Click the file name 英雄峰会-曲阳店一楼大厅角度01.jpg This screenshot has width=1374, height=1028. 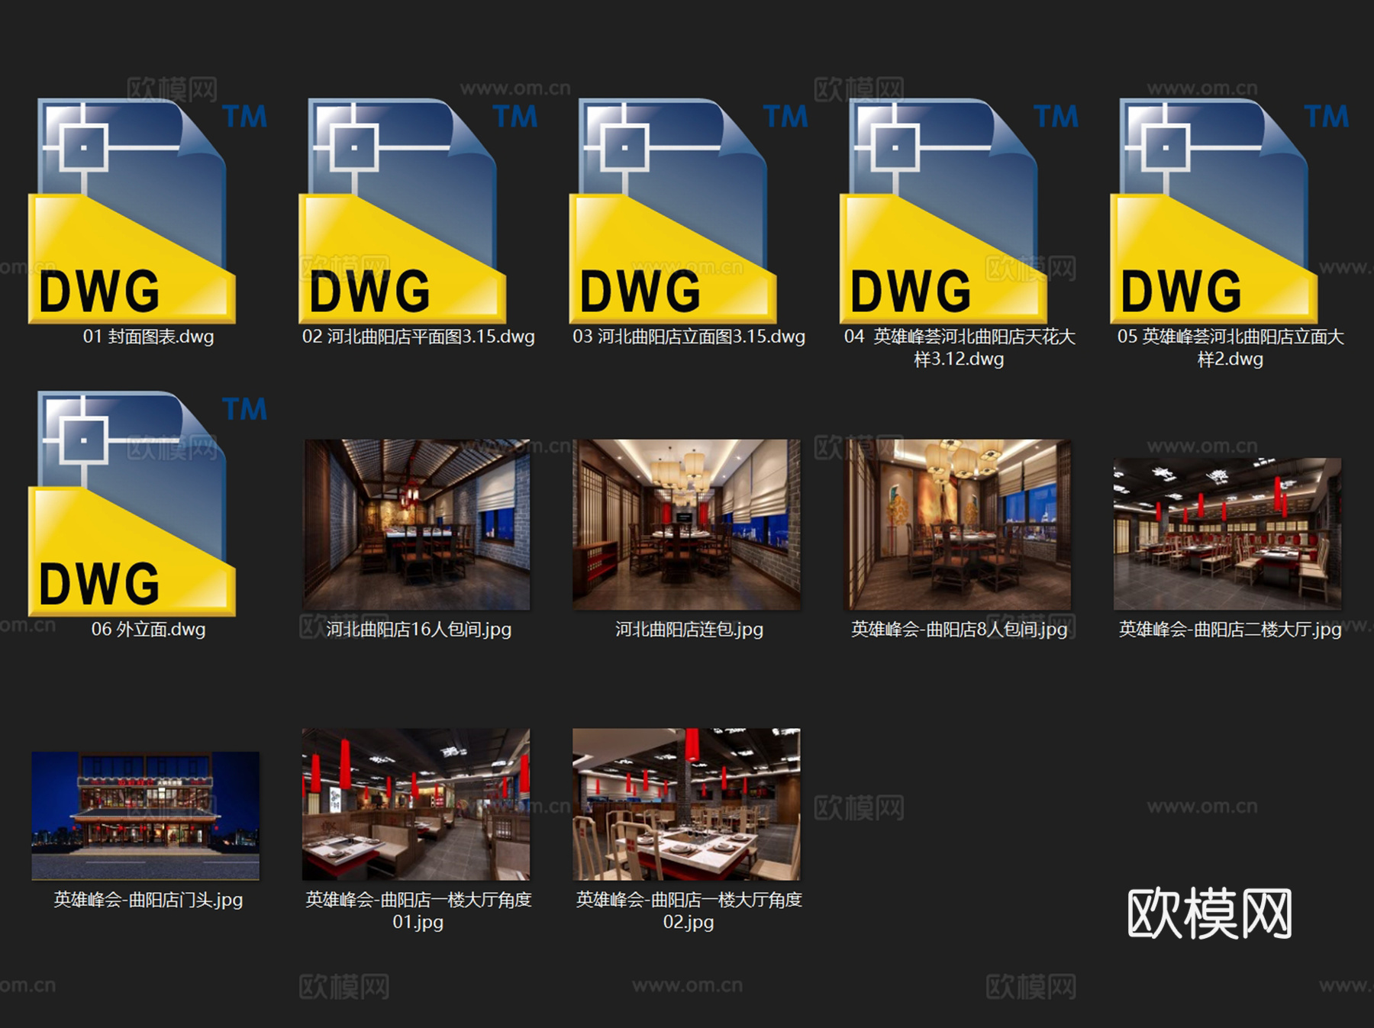point(418,910)
